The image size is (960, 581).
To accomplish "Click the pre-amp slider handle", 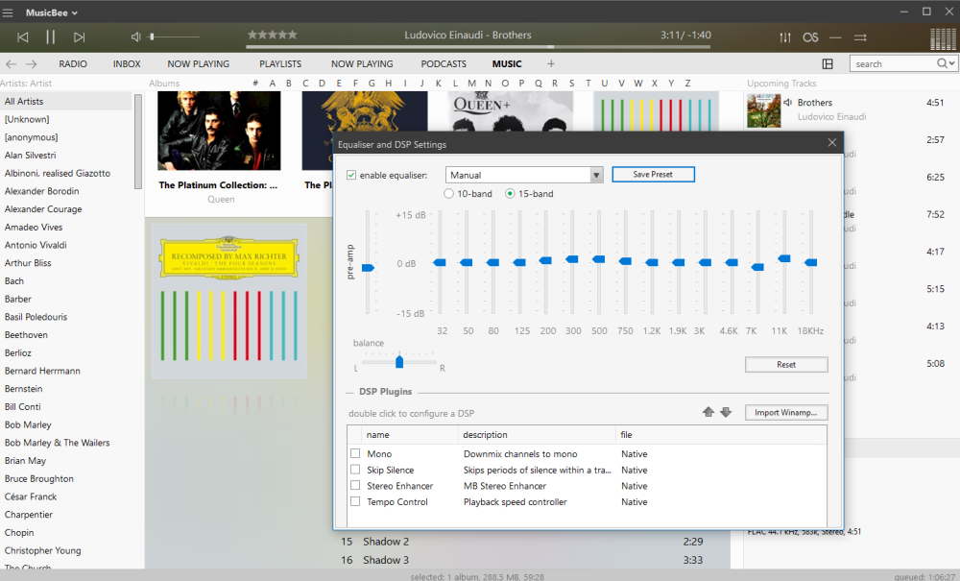I will click(368, 268).
